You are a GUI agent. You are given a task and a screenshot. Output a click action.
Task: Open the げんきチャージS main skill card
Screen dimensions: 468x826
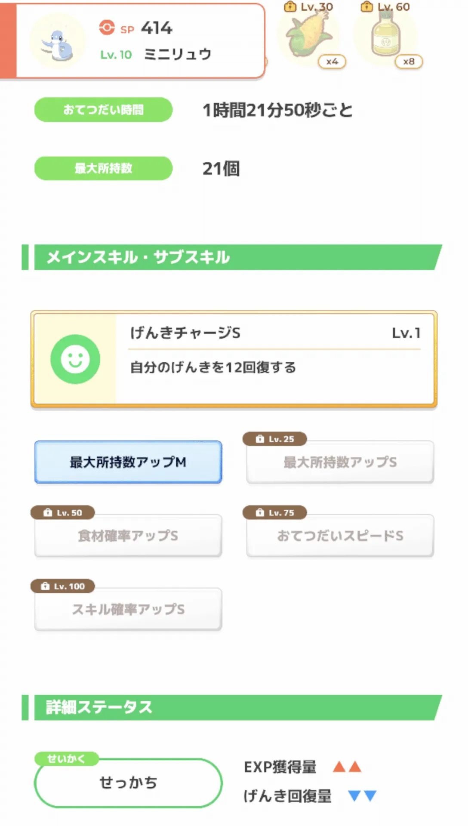pos(275,359)
